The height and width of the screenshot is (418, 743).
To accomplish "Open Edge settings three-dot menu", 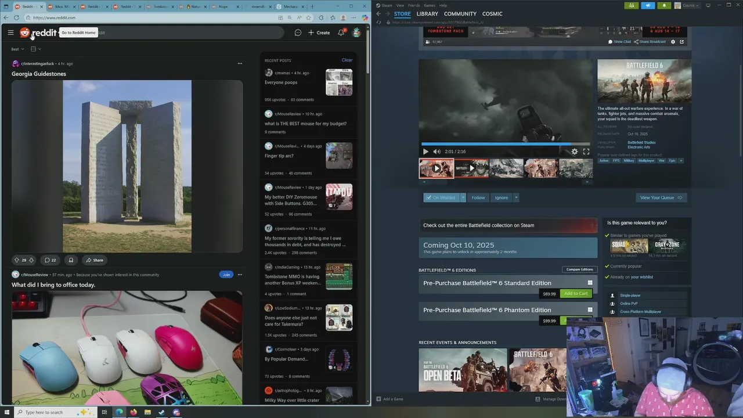I will tap(353, 18).
